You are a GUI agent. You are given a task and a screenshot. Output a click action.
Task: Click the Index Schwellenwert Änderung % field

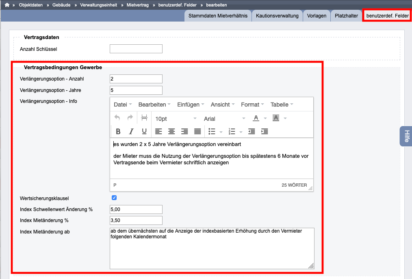[136, 209]
